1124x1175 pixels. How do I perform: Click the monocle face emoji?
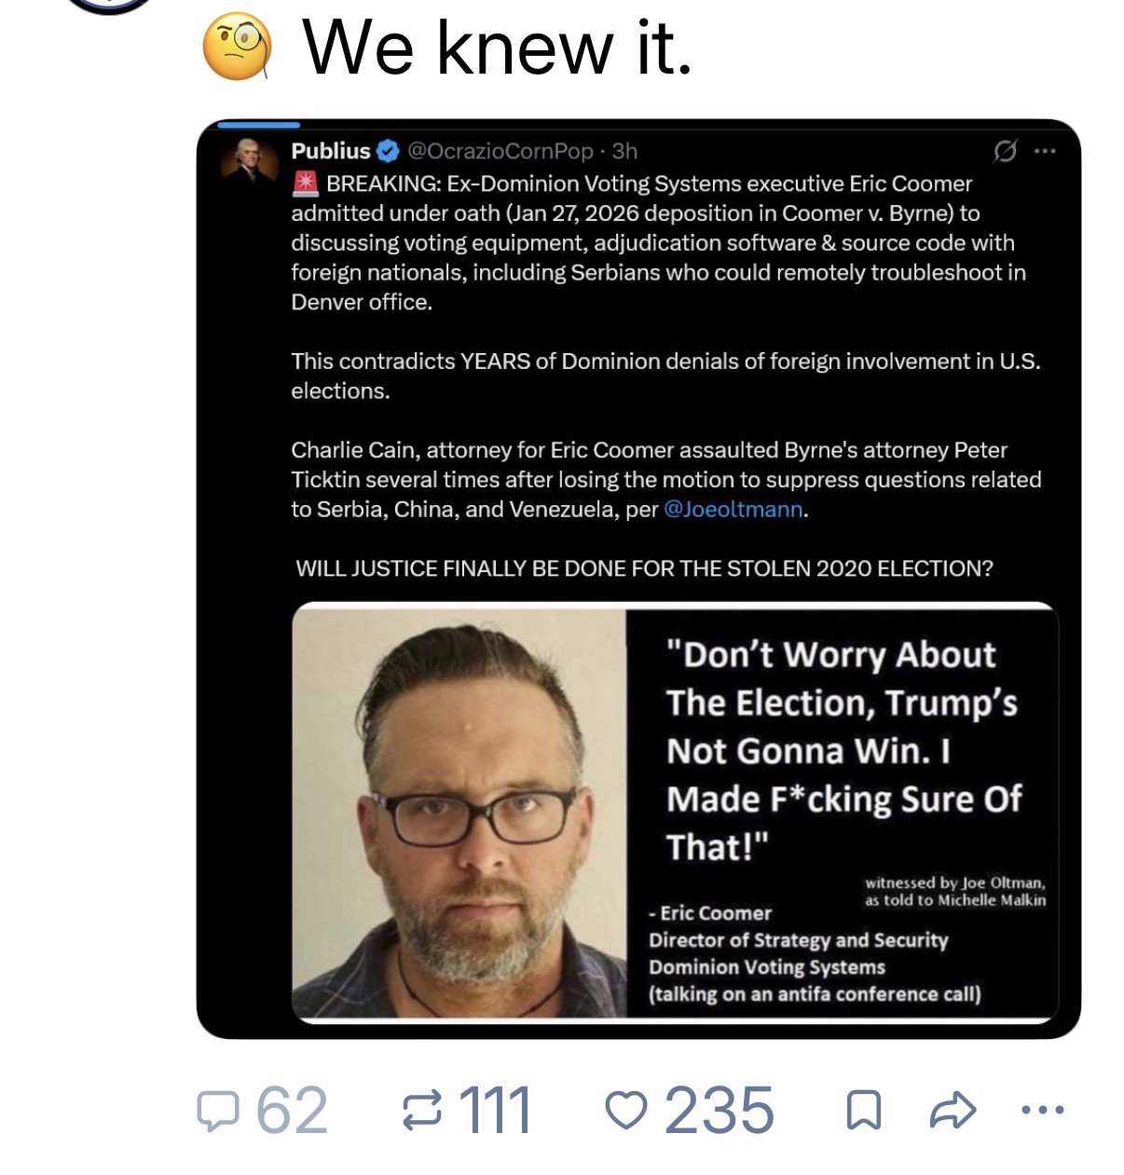pos(238,47)
